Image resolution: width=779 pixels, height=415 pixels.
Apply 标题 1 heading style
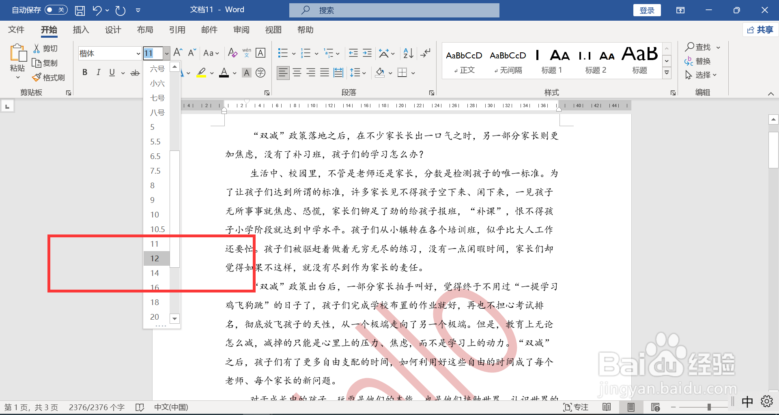pyautogui.click(x=552, y=61)
